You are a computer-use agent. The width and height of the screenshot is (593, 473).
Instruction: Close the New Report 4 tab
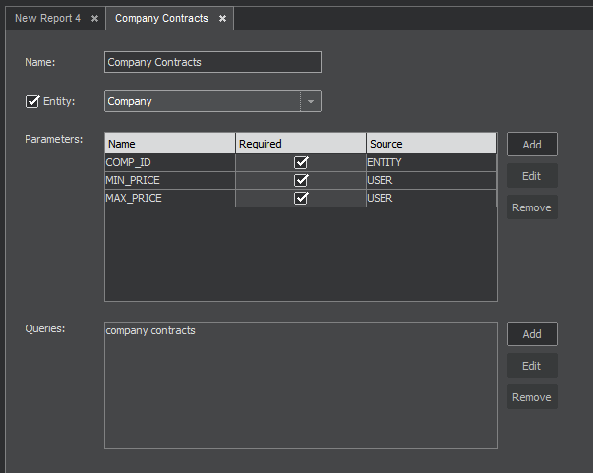(94, 19)
